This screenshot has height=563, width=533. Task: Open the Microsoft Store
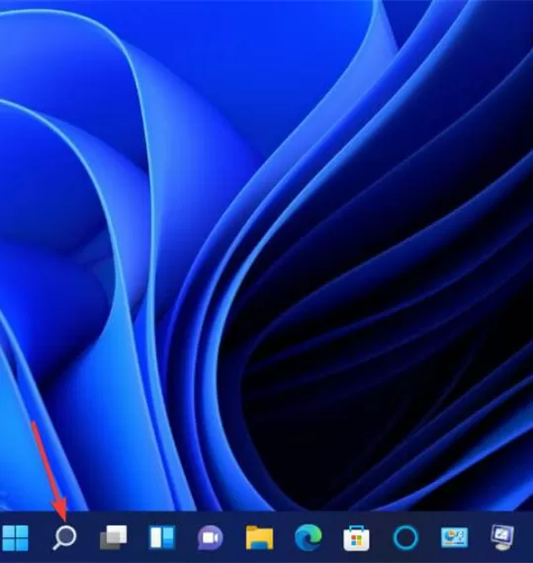click(356, 538)
